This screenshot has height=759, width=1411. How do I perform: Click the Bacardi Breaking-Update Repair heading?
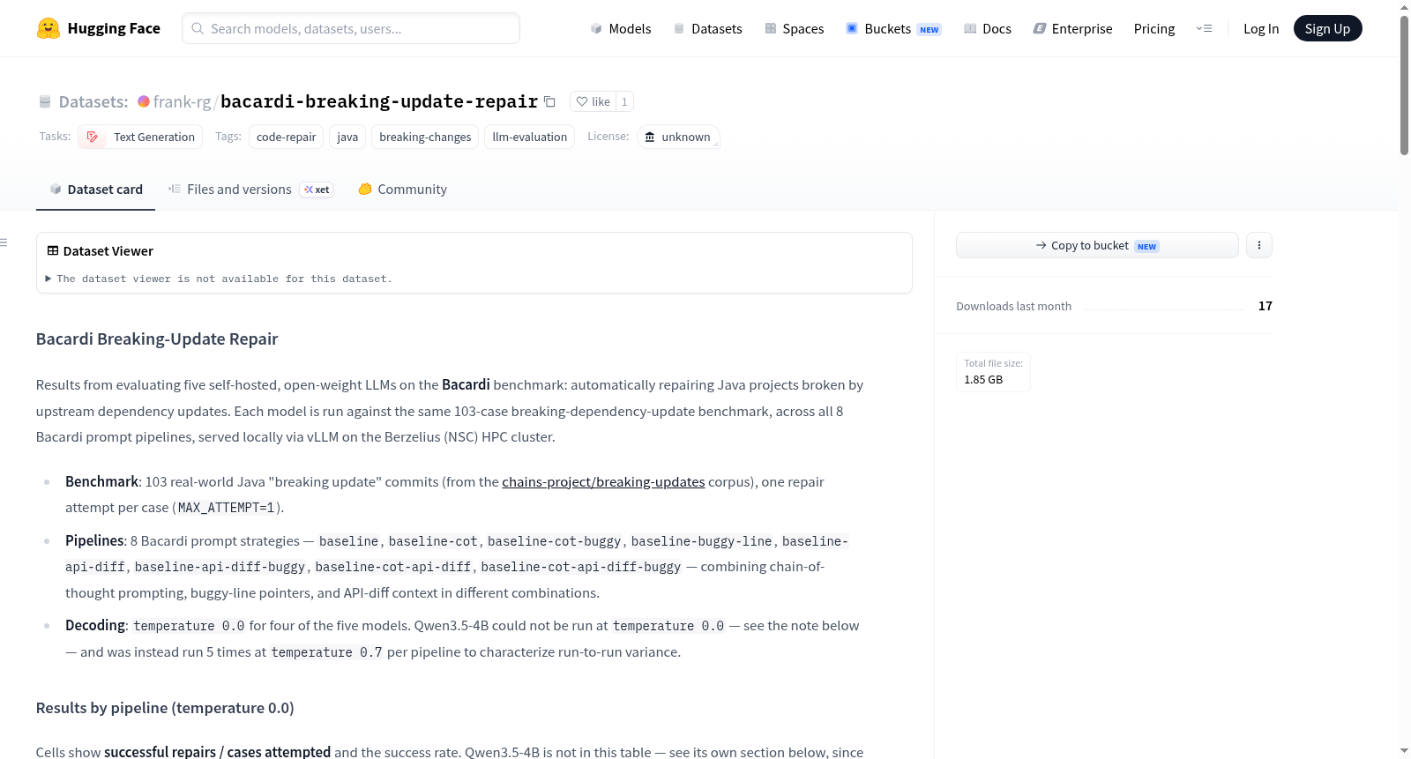point(157,339)
